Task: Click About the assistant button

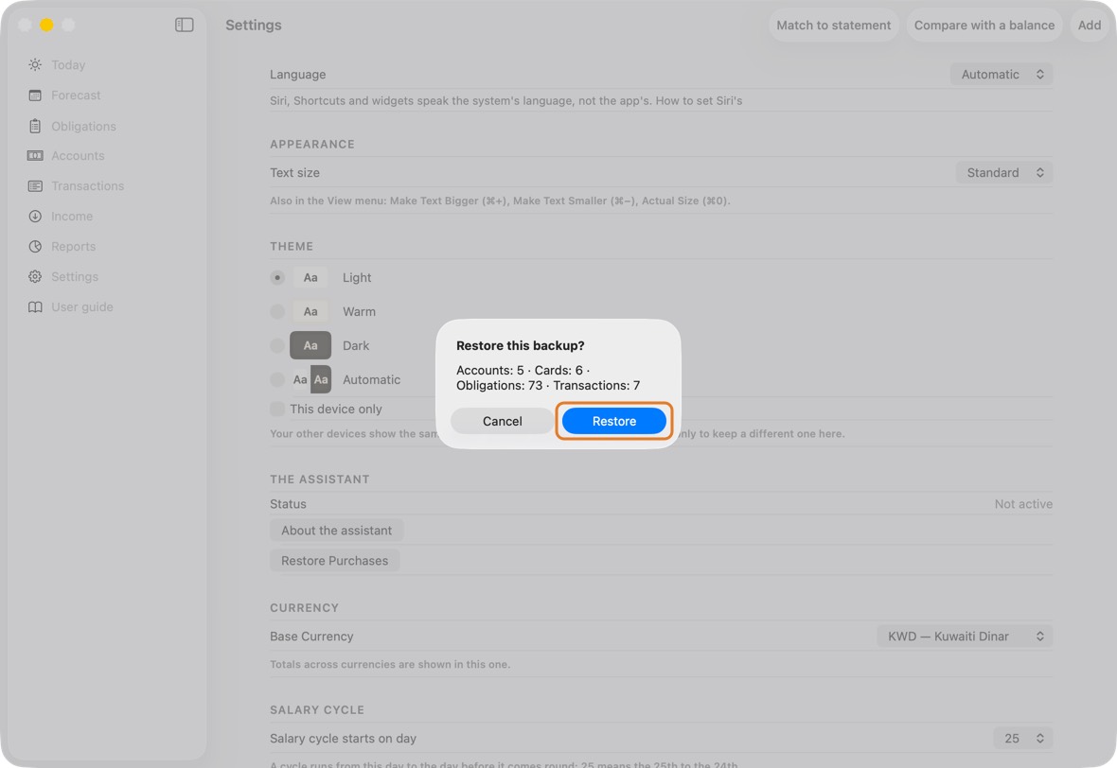Action: click(x=336, y=531)
